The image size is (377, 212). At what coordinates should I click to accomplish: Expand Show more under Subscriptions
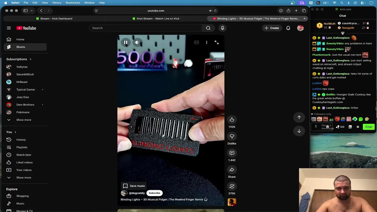(25, 120)
